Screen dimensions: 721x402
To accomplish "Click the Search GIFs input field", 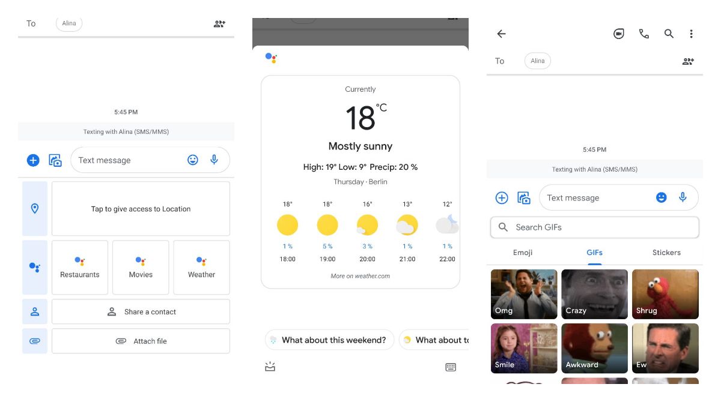I will pyautogui.click(x=594, y=227).
